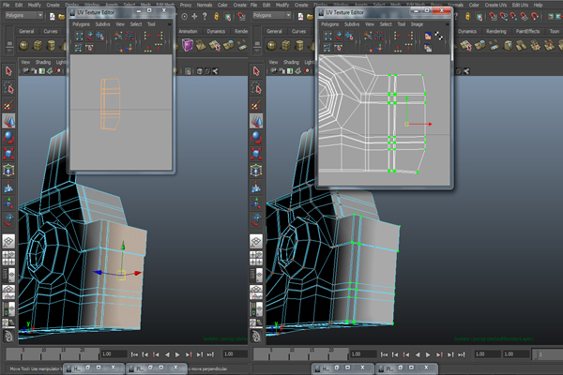Toggle the padlock icon in right status line

[467, 16]
